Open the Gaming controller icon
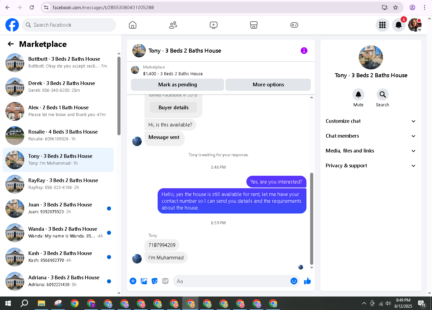The image size is (432, 310). [x=294, y=25]
